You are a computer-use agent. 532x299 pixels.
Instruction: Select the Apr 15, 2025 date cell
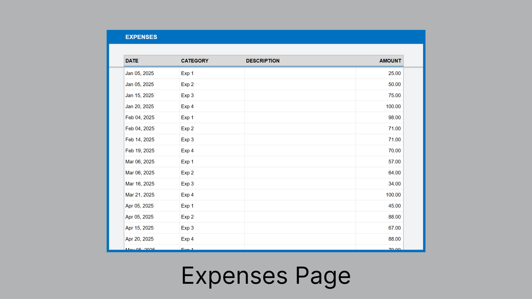pos(139,228)
